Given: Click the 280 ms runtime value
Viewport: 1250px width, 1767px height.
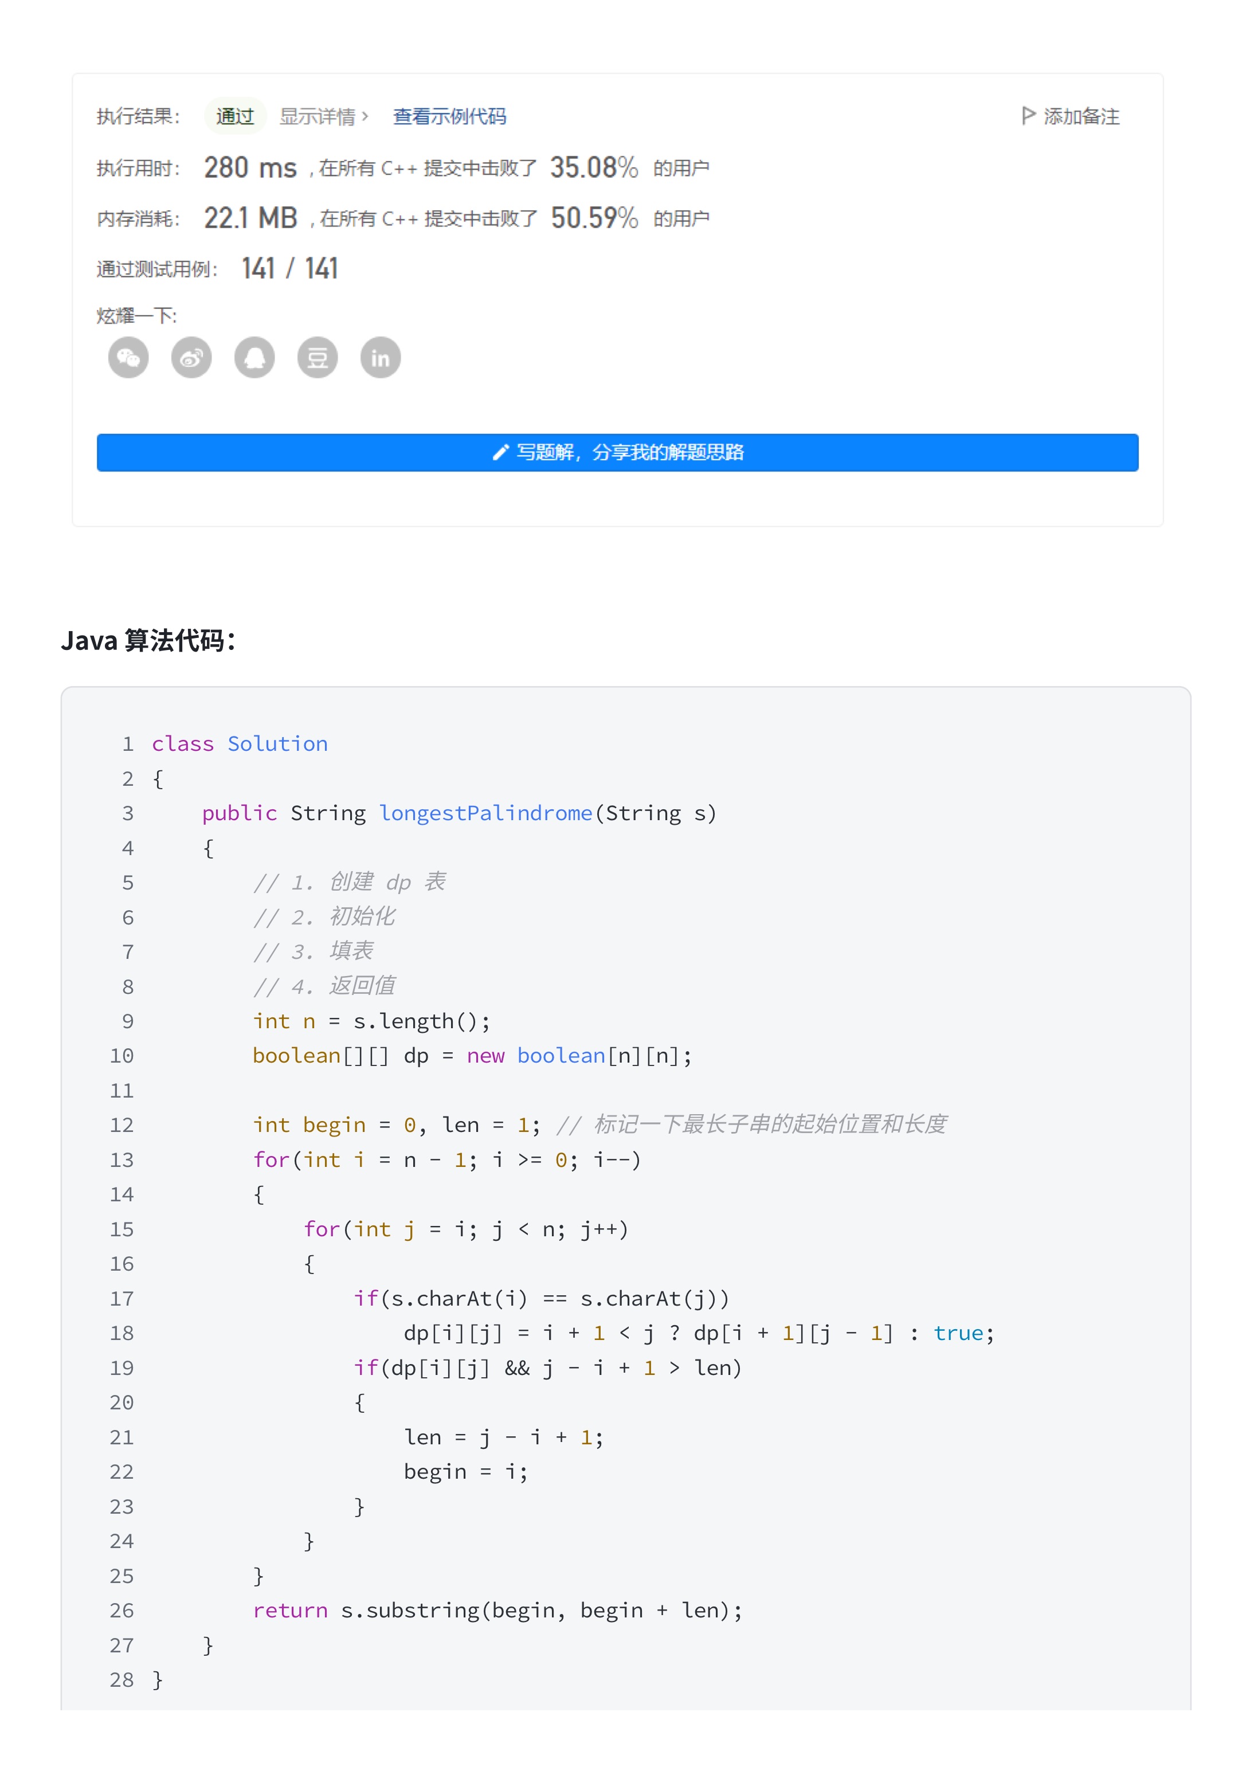Looking at the screenshot, I should [250, 168].
